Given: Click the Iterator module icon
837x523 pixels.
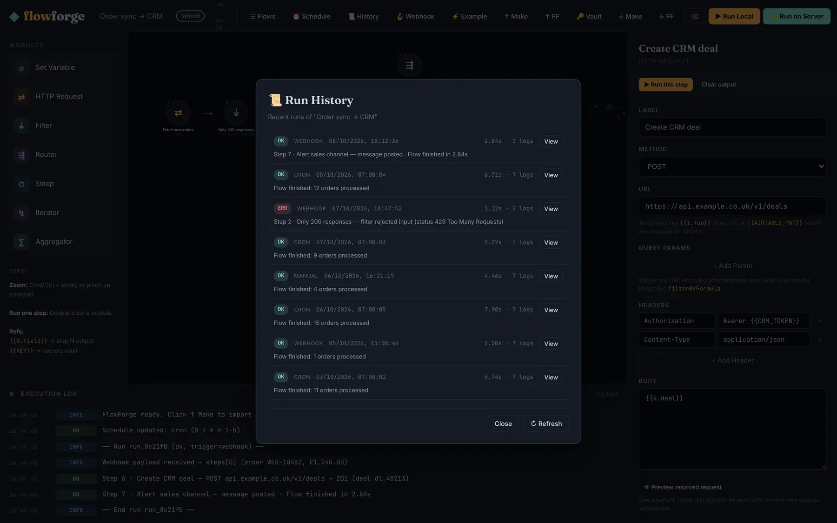Looking at the screenshot, I should [21, 213].
